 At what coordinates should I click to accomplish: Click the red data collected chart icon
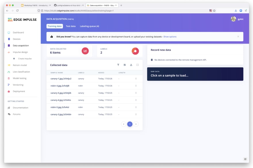point(85,51)
